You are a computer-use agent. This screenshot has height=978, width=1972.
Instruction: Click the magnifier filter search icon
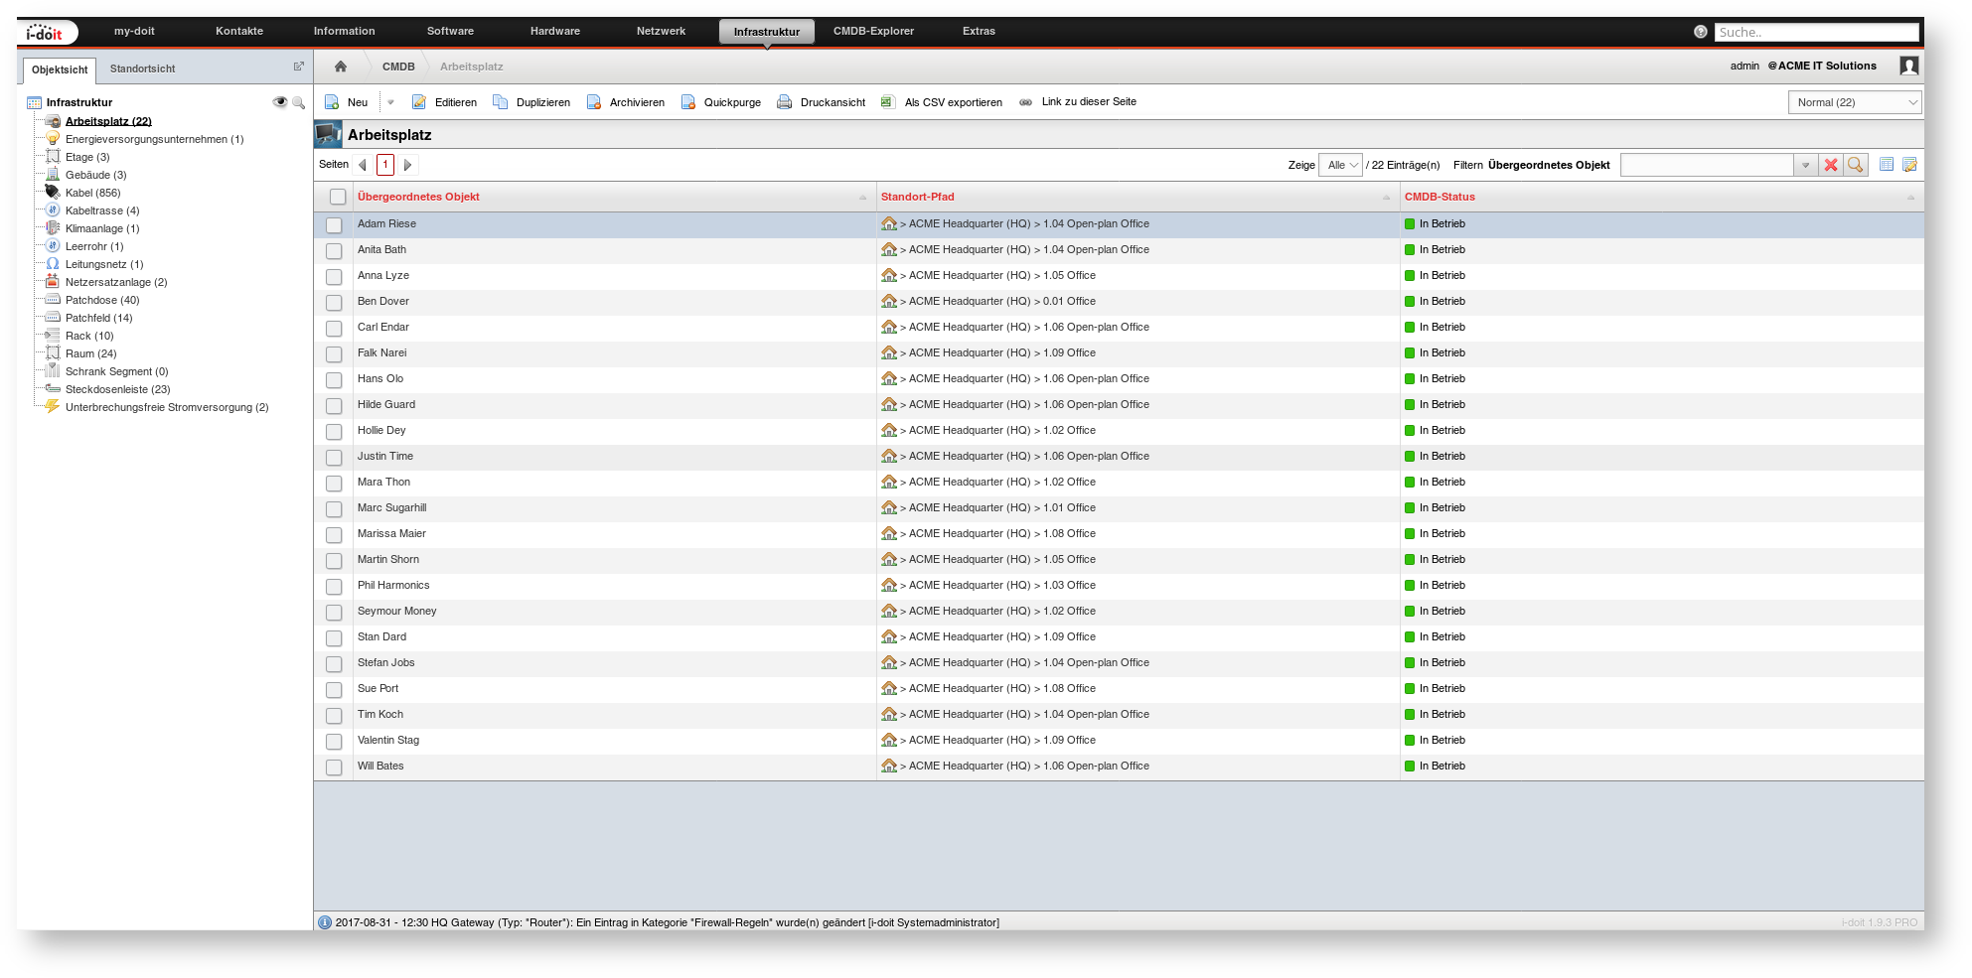tap(1855, 165)
